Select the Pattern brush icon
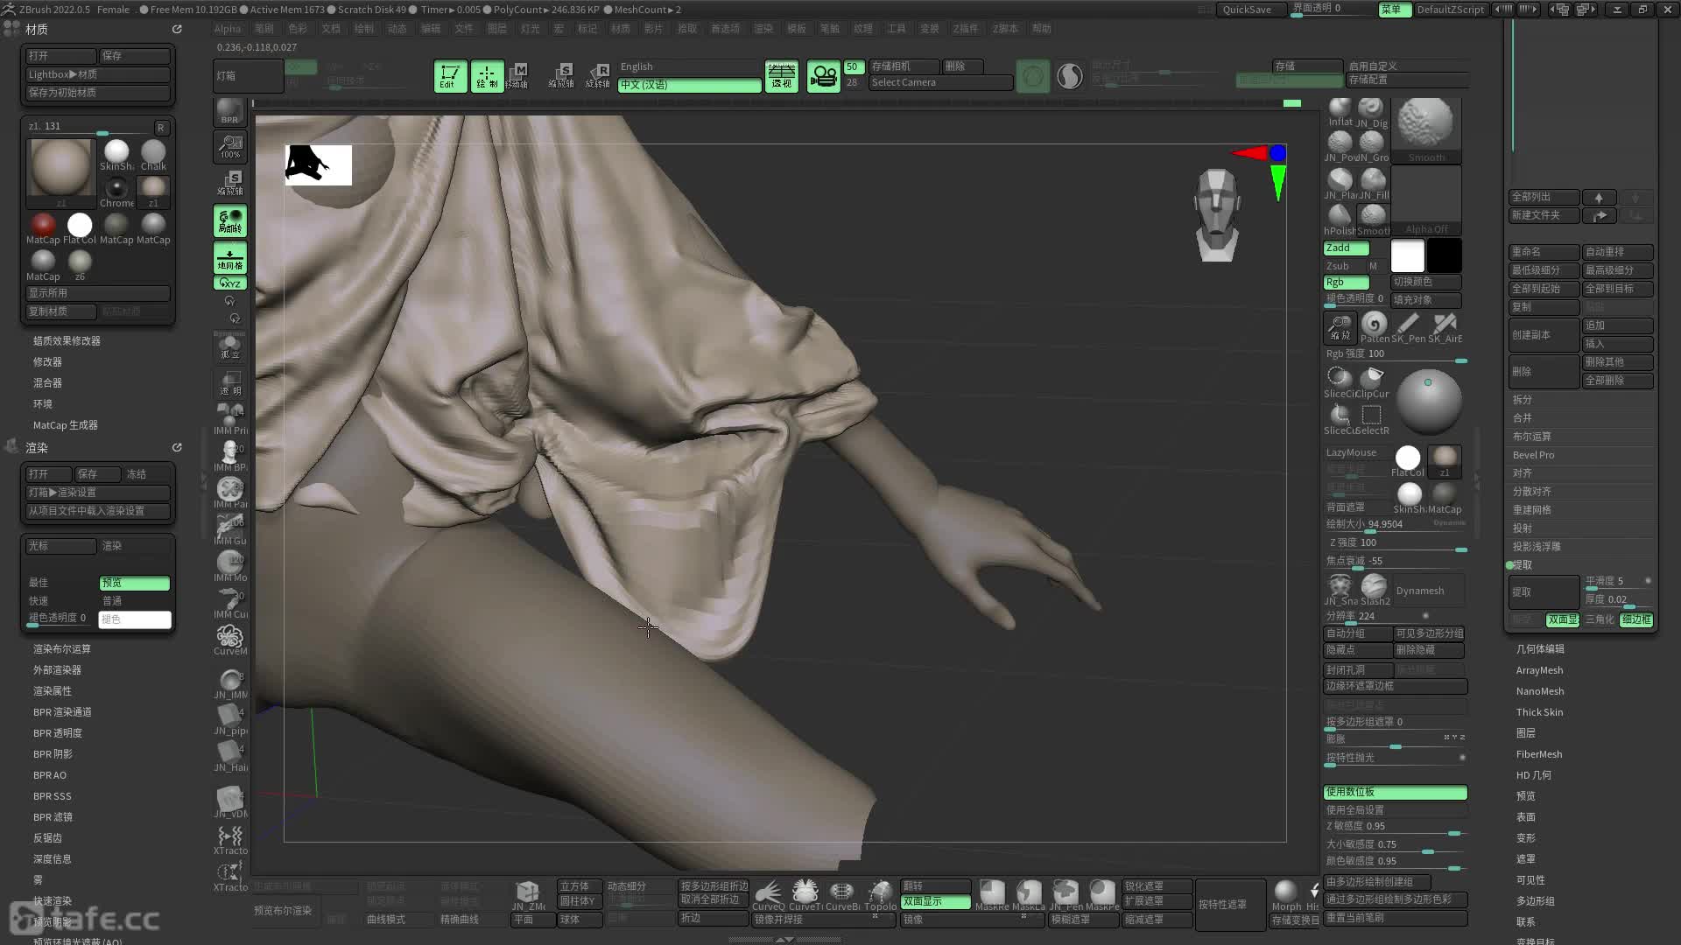The width and height of the screenshot is (1681, 945). [1375, 328]
